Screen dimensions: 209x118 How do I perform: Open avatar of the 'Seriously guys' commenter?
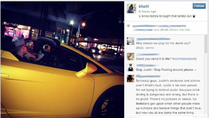click(x=130, y=78)
